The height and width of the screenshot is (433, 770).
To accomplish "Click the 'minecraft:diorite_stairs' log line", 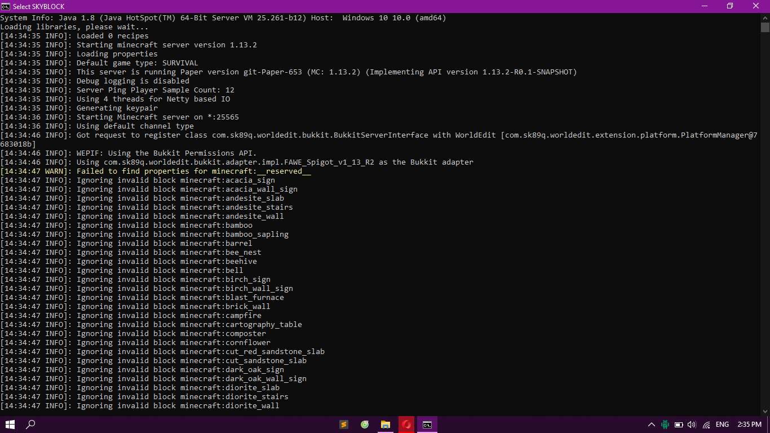I will click(144, 397).
